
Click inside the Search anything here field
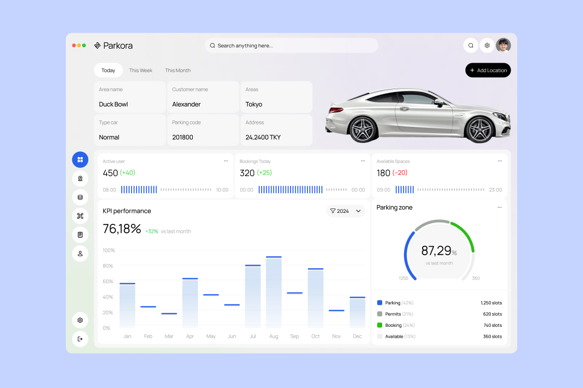[x=291, y=45]
